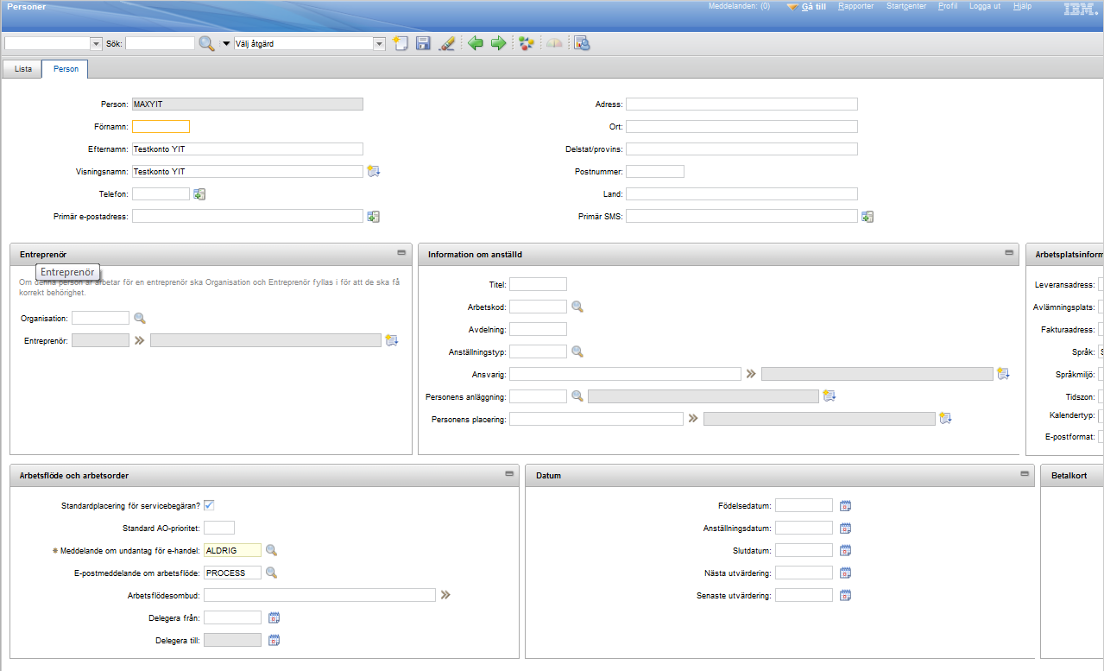Click add icon next to Primär SMS
Viewport: 1104px width, 671px height.
click(867, 217)
